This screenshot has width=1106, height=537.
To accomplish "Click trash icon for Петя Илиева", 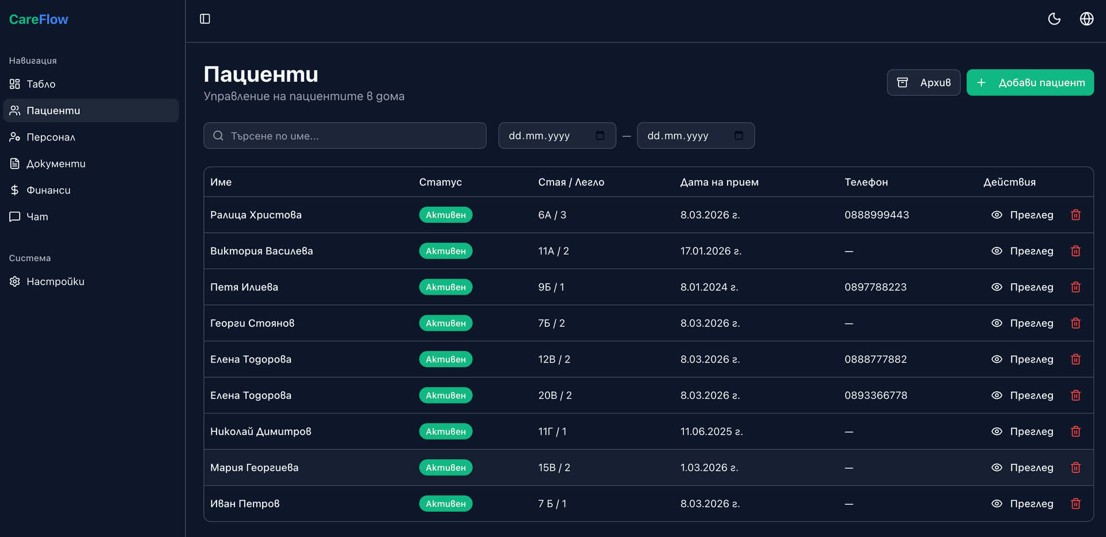I will pos(1075,287).
